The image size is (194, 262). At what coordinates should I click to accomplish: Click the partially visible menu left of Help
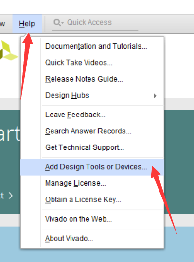click(3, 24)
